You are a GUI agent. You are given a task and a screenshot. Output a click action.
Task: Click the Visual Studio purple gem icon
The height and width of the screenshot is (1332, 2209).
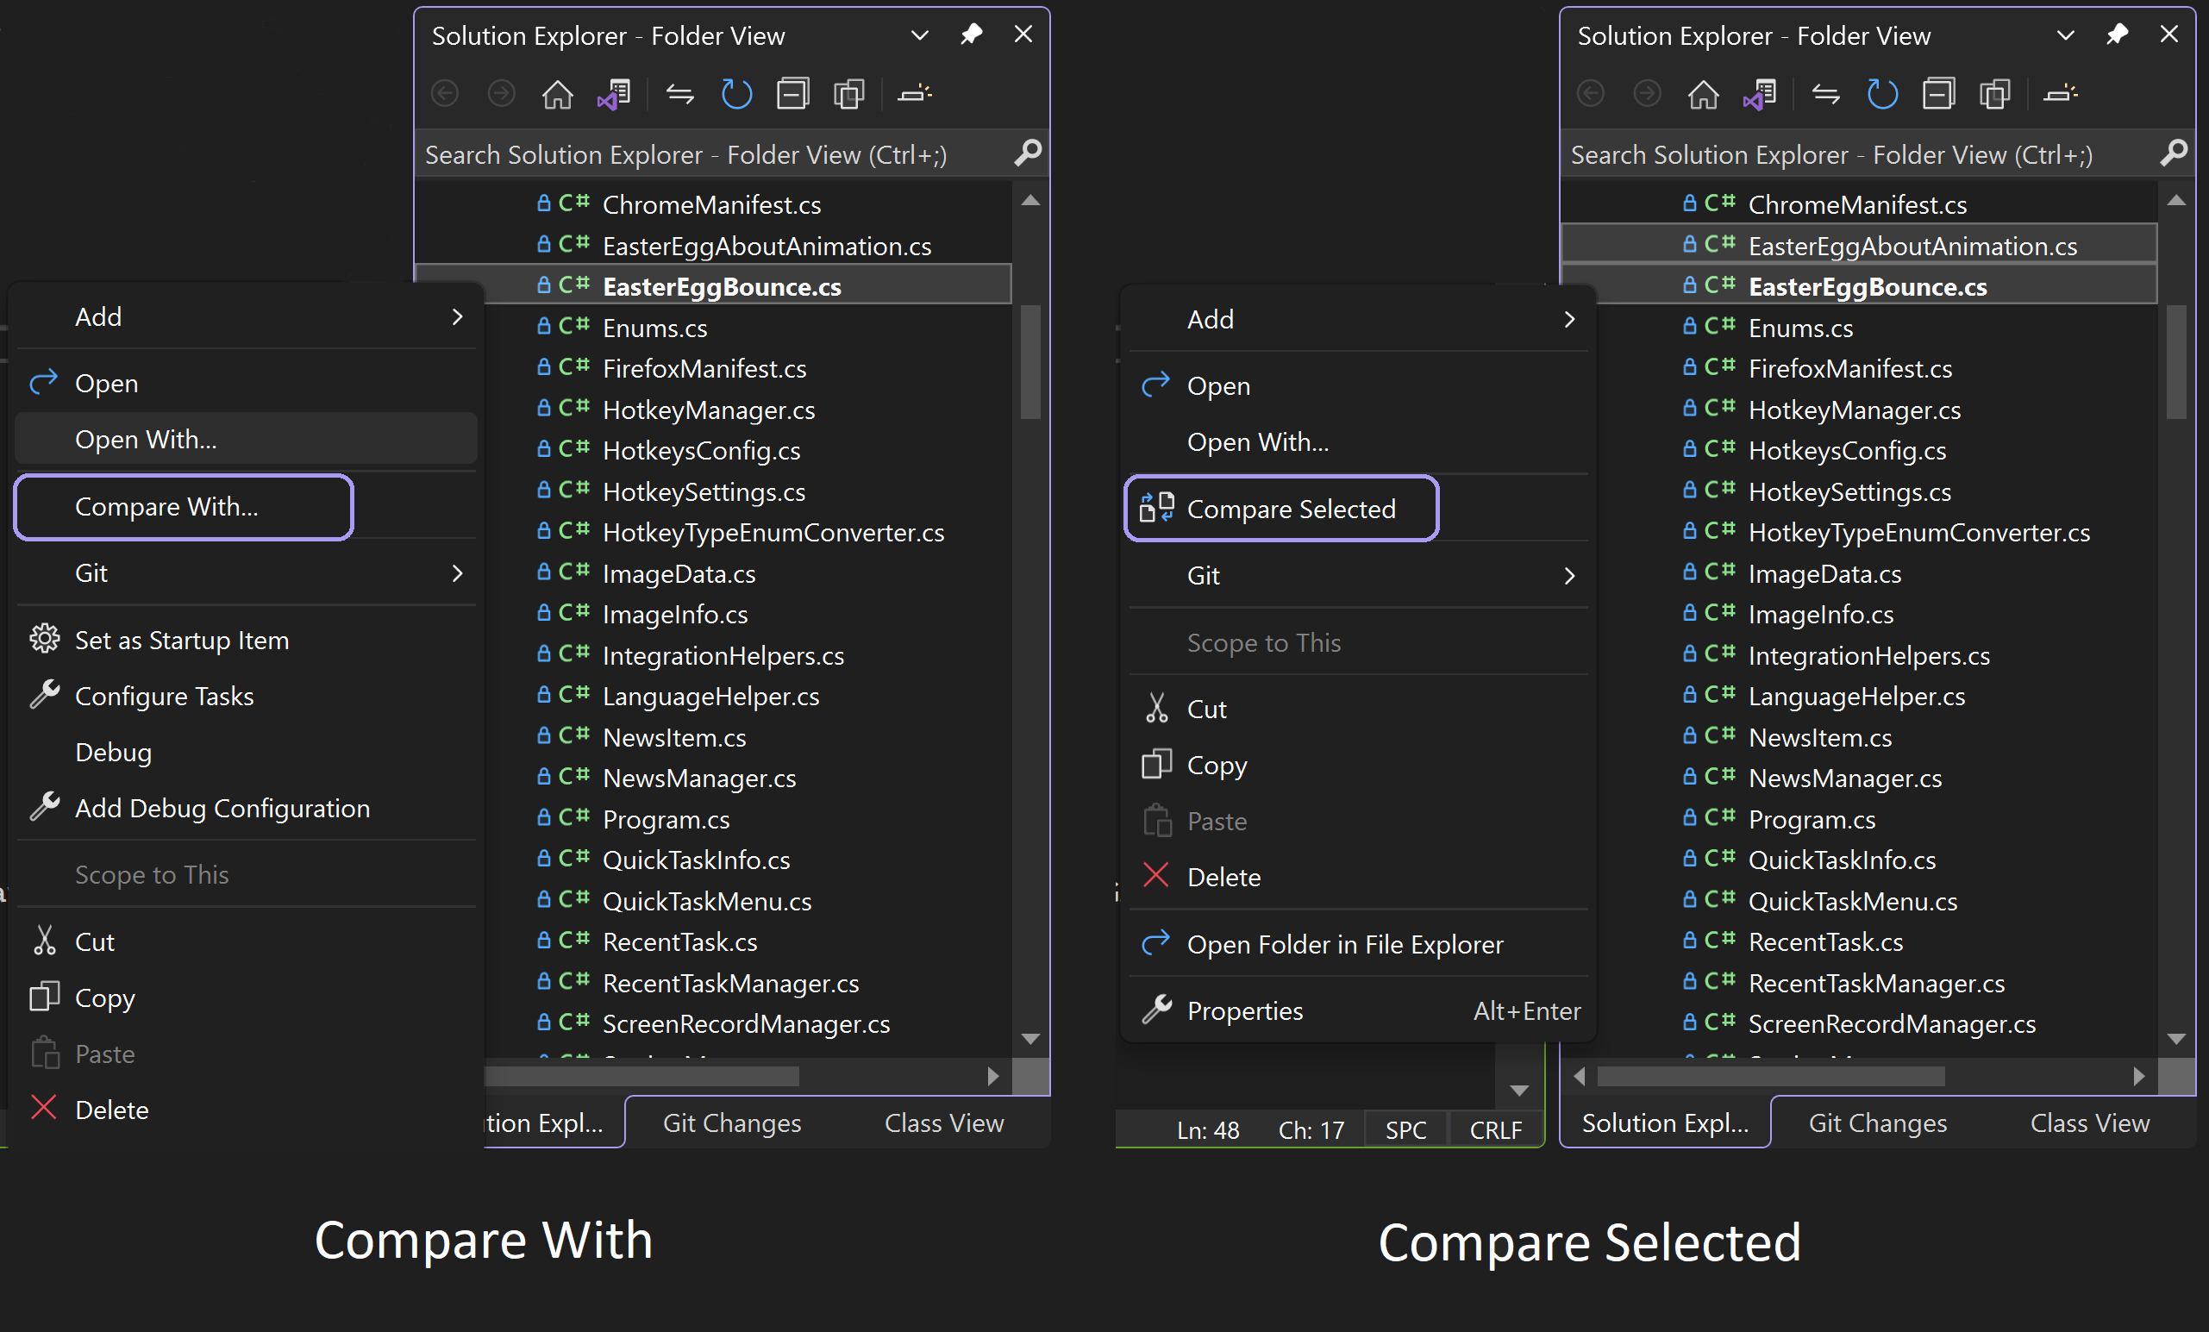click(616, 99)
